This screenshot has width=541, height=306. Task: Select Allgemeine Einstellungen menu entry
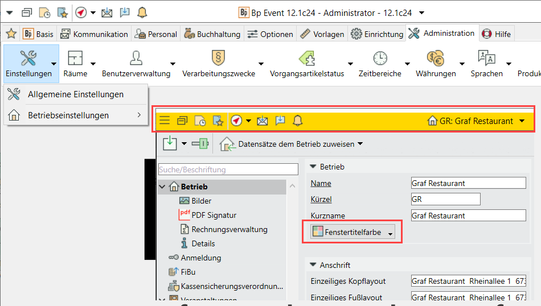pyautogui.click(x=75, y=94)
